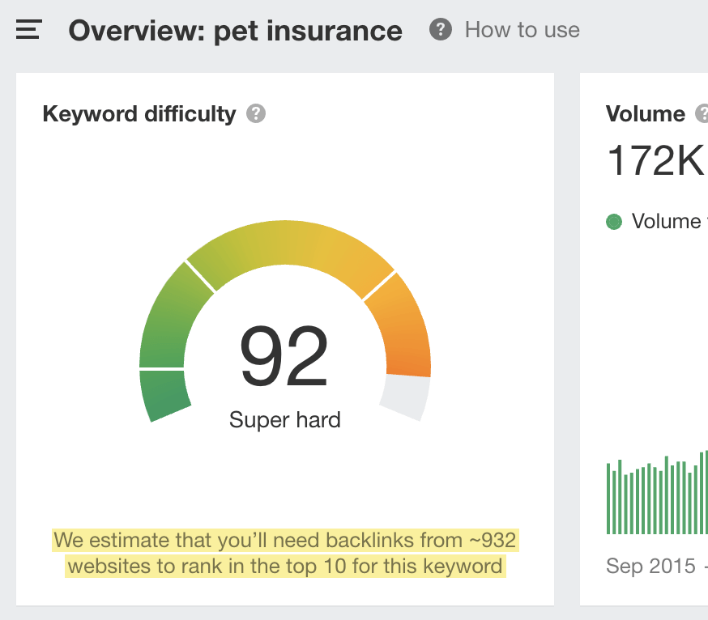Select the green Volume legend dot

[613, 221]
